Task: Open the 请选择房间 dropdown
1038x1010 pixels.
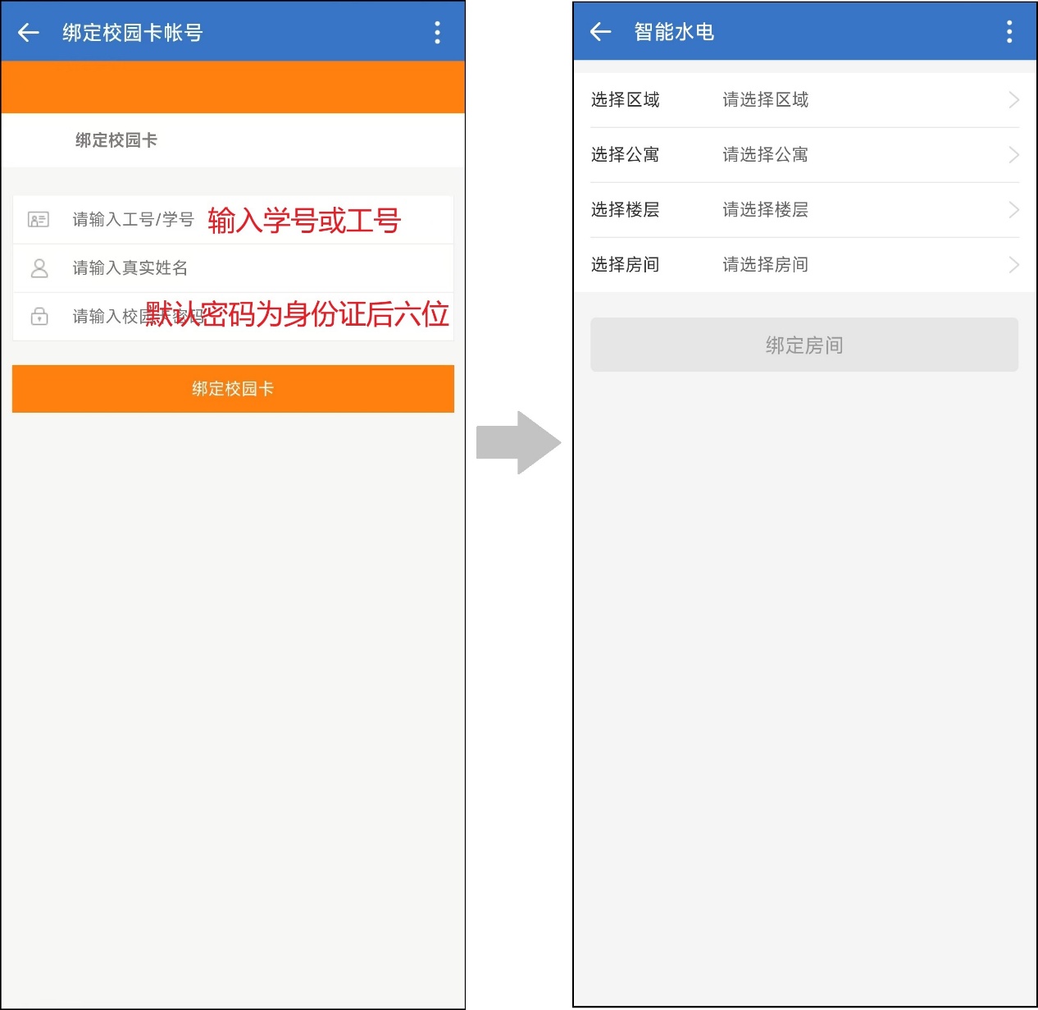Action: click(x=765, y=265)
